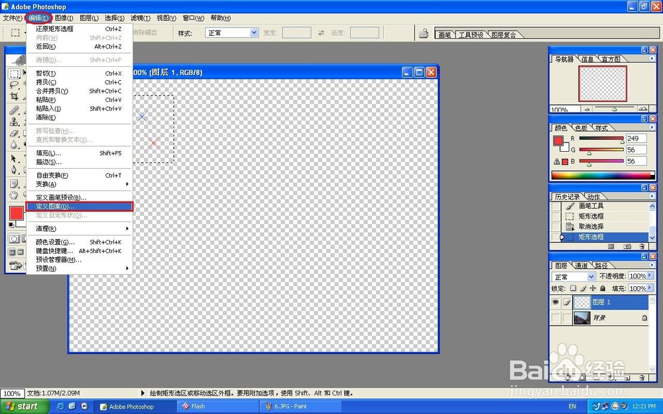Toggle lock image pixels brush icon
The image size is (663, 414).
pyautogui.click(x=583, y=288)
